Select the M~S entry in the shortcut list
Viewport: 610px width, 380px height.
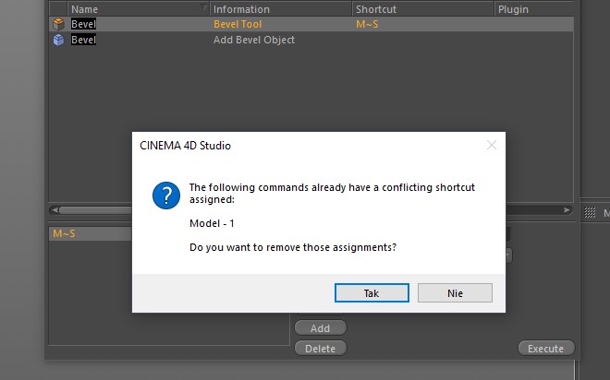click(91, 233)
